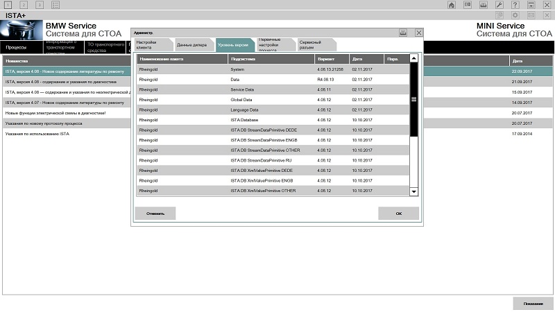Select ISTA DB XmlValuePrimitive OTHER row
This screenshot has height=312, width=555.
coord(273,190)
